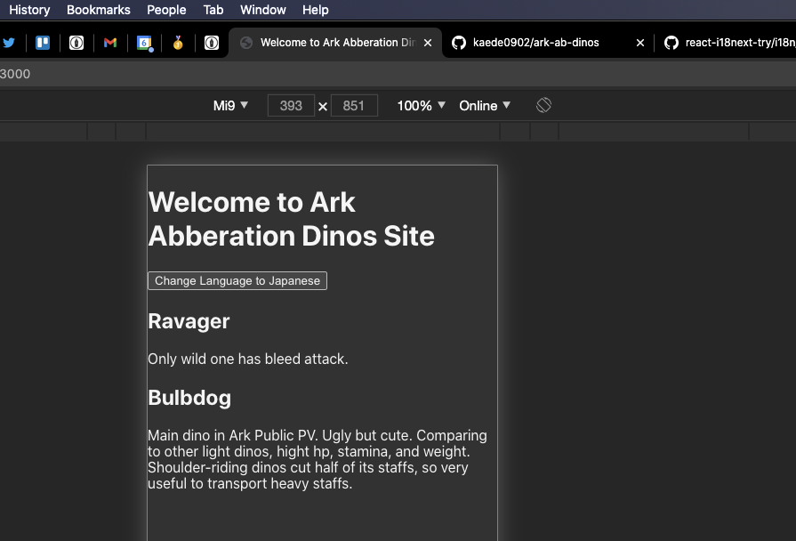The height and width of the screenshot is (541, 796).
Task: Click the viewport width field showing 393
Action: (x=291, y=105)
